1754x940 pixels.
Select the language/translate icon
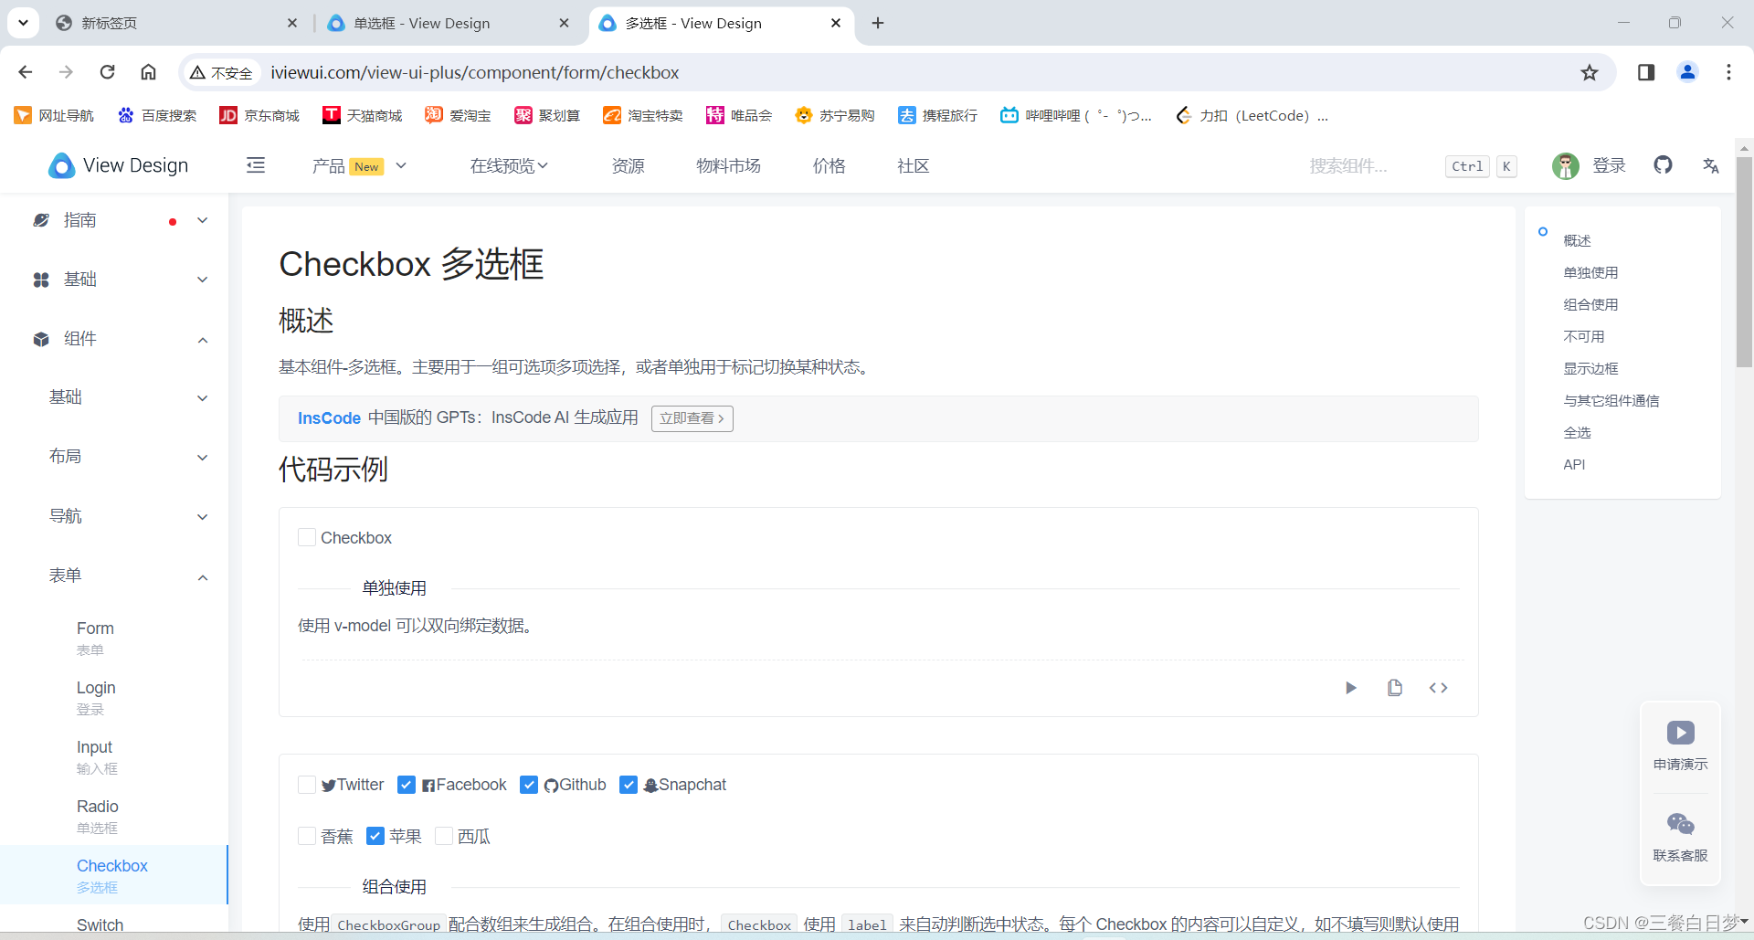(1711, 166)
